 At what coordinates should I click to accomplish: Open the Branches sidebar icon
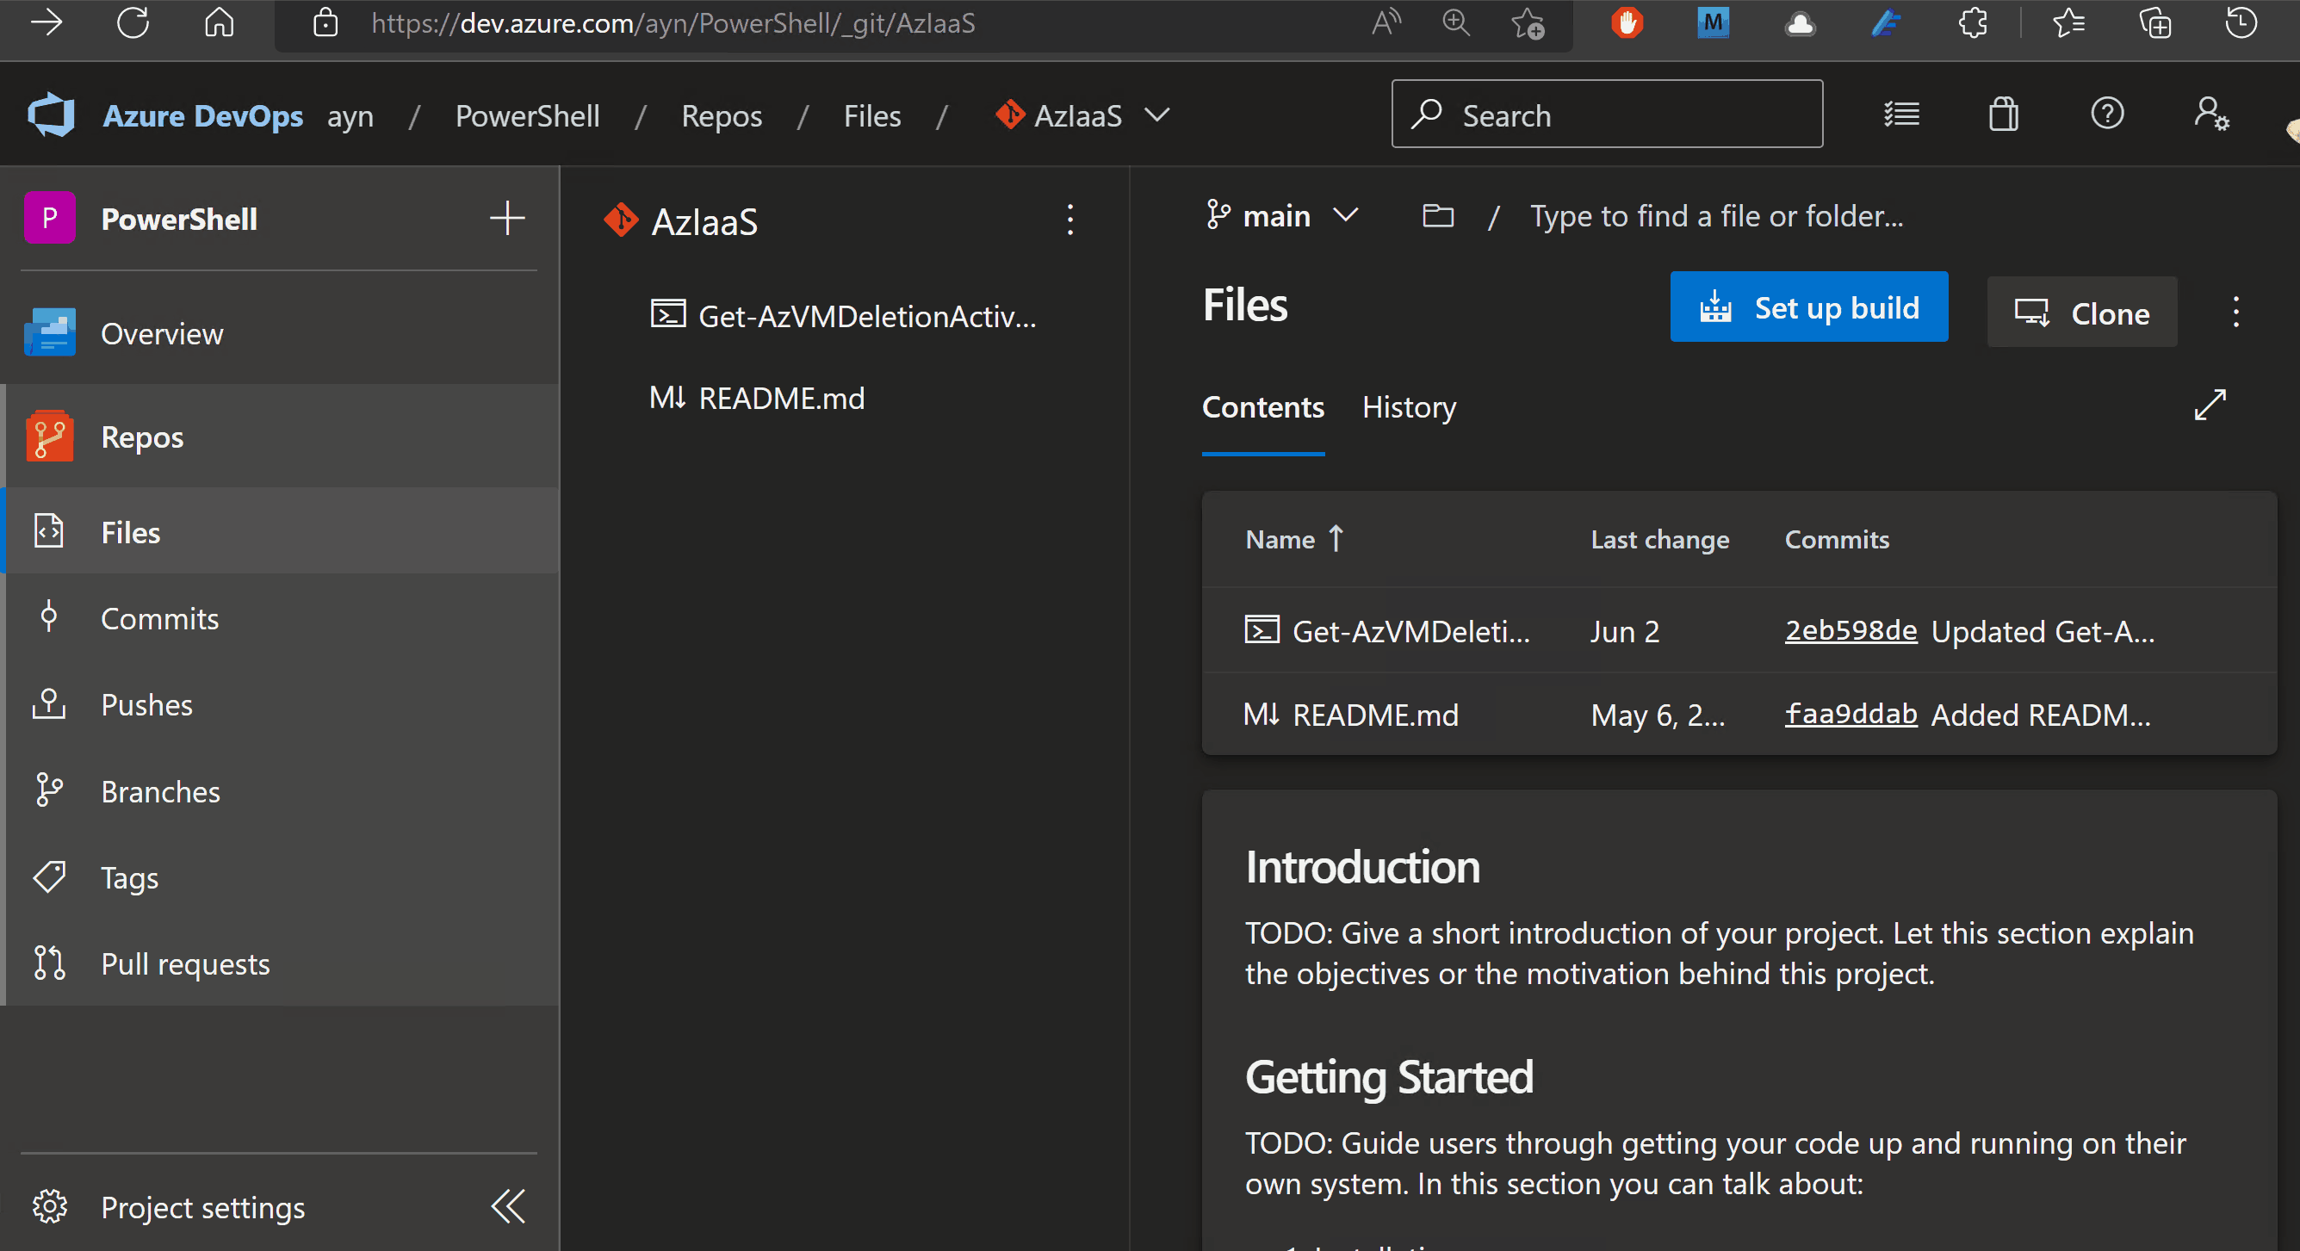point(50,791)
